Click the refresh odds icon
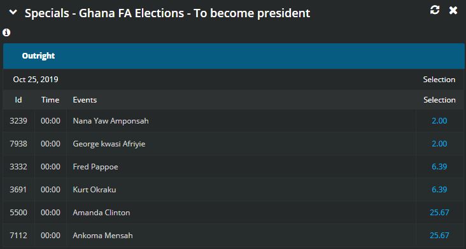The image size is (466, 249). [435, 10]
